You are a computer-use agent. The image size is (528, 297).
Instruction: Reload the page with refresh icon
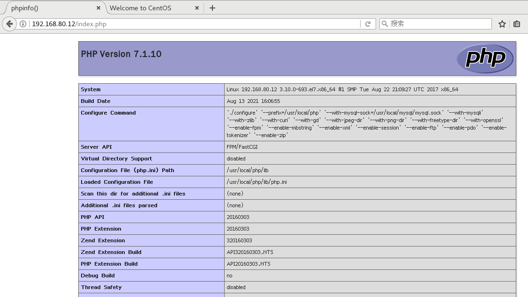[x=368, y=24]
